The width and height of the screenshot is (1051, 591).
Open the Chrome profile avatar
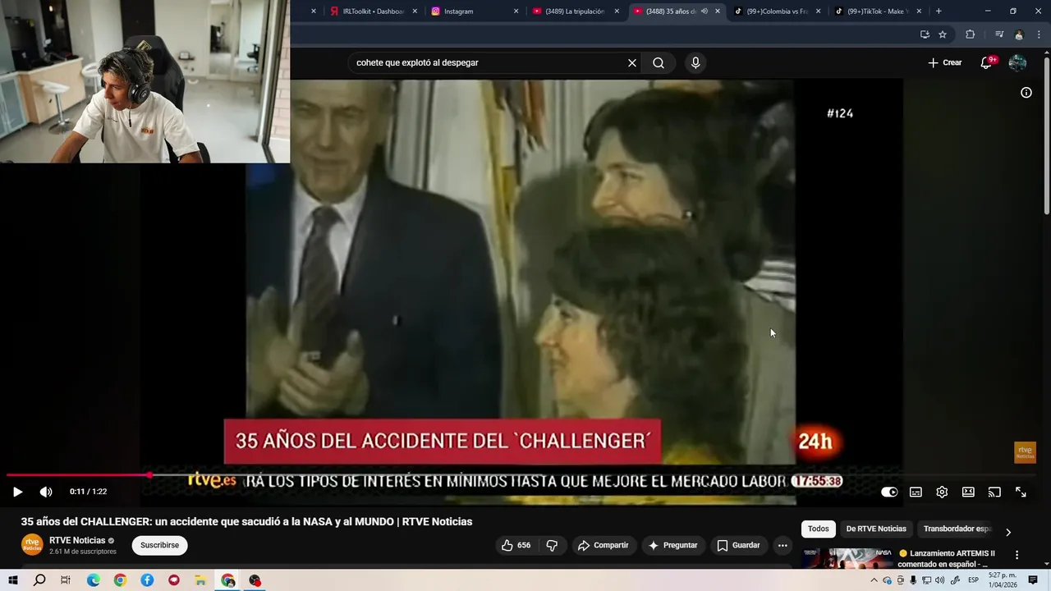tap(1019, 34)
